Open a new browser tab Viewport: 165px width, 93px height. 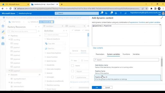(62, 4)
